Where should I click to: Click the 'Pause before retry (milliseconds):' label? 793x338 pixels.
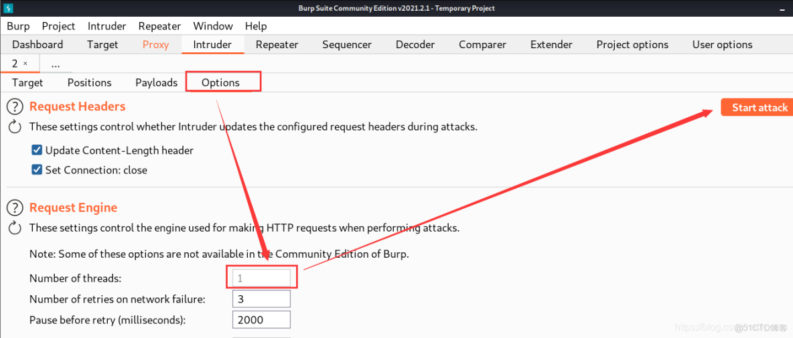[108, 320]
